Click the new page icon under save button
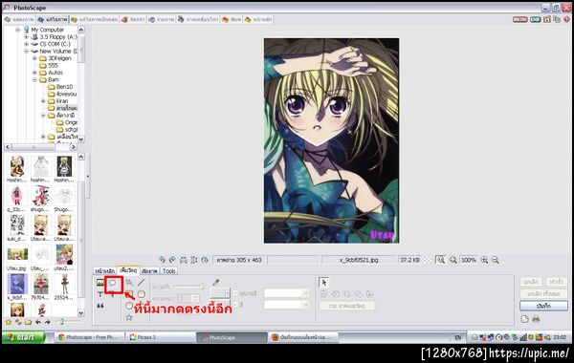This screenshot has height=363, width=574. [525, 319]
